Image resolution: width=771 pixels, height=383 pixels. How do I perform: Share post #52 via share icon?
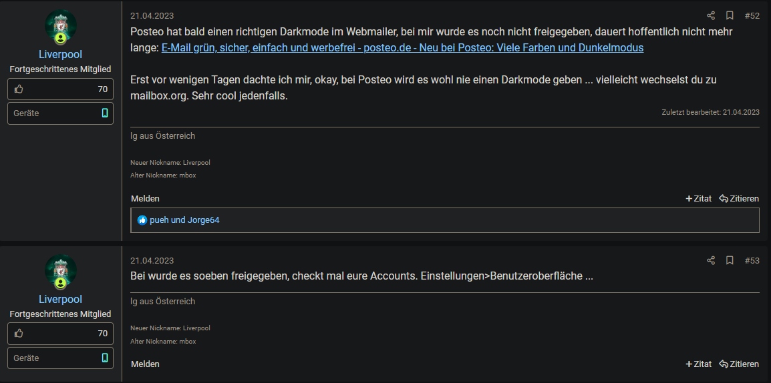pyautogui.click(x=711, y=15)
